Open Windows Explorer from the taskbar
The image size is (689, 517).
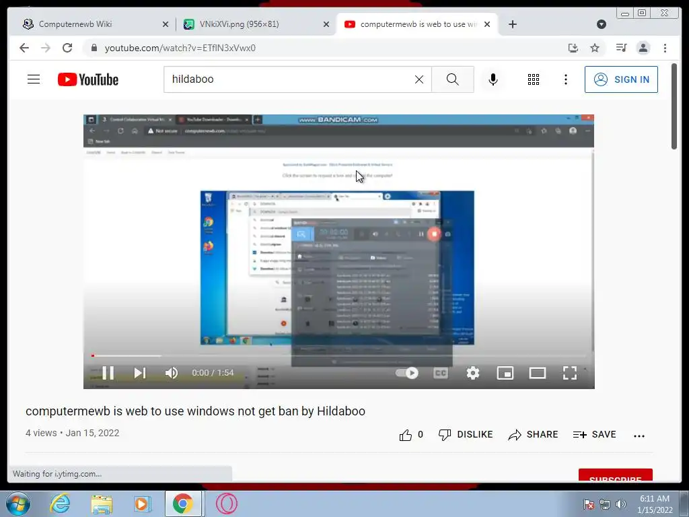(102, 504)
